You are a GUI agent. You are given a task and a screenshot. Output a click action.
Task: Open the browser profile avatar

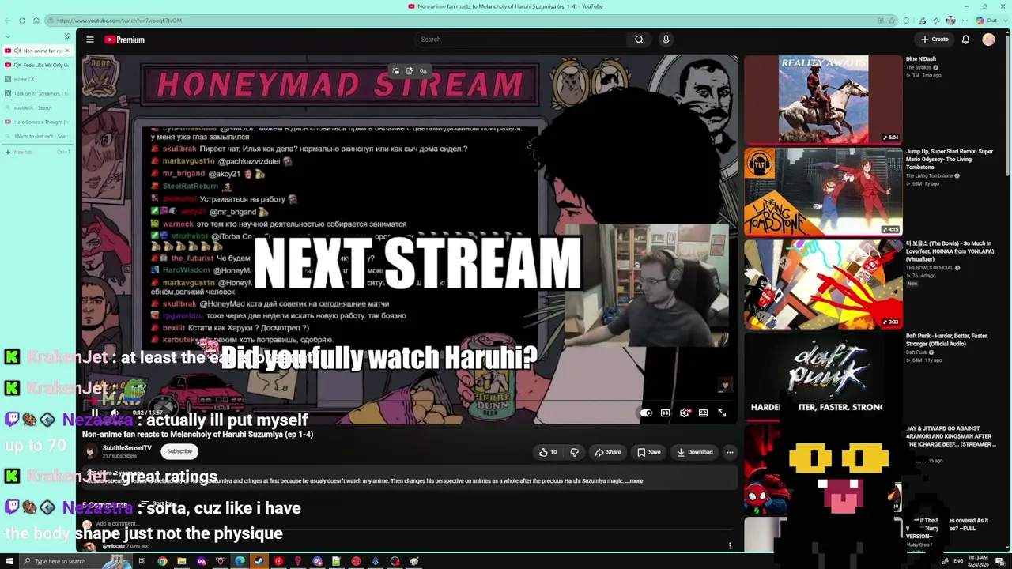(x=950, y=21)
